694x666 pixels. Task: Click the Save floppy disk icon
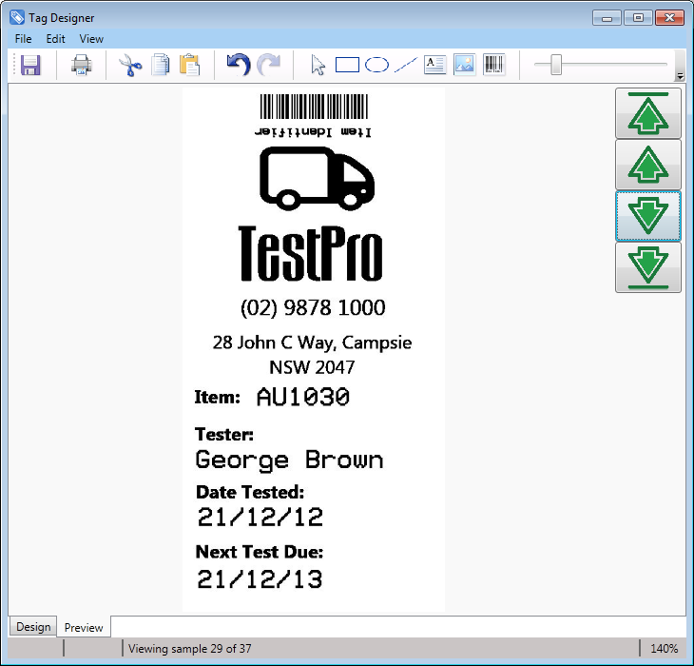(30, 65)
